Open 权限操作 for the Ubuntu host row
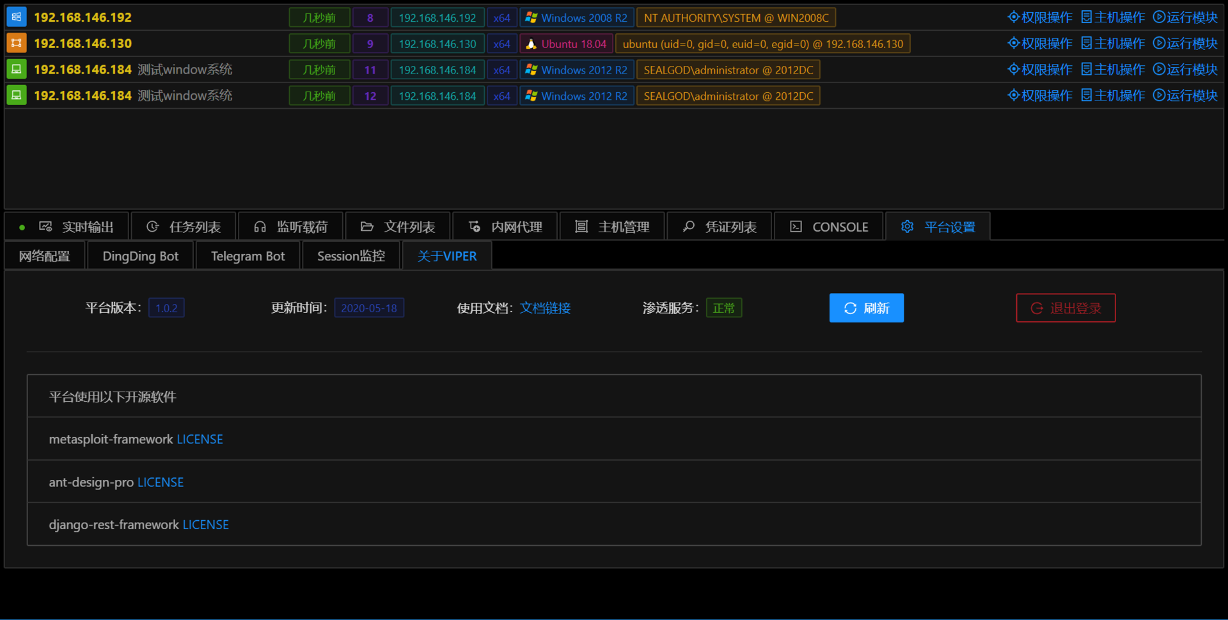The width and height of the screenshot is (1228, 620). coord(1040,44)
